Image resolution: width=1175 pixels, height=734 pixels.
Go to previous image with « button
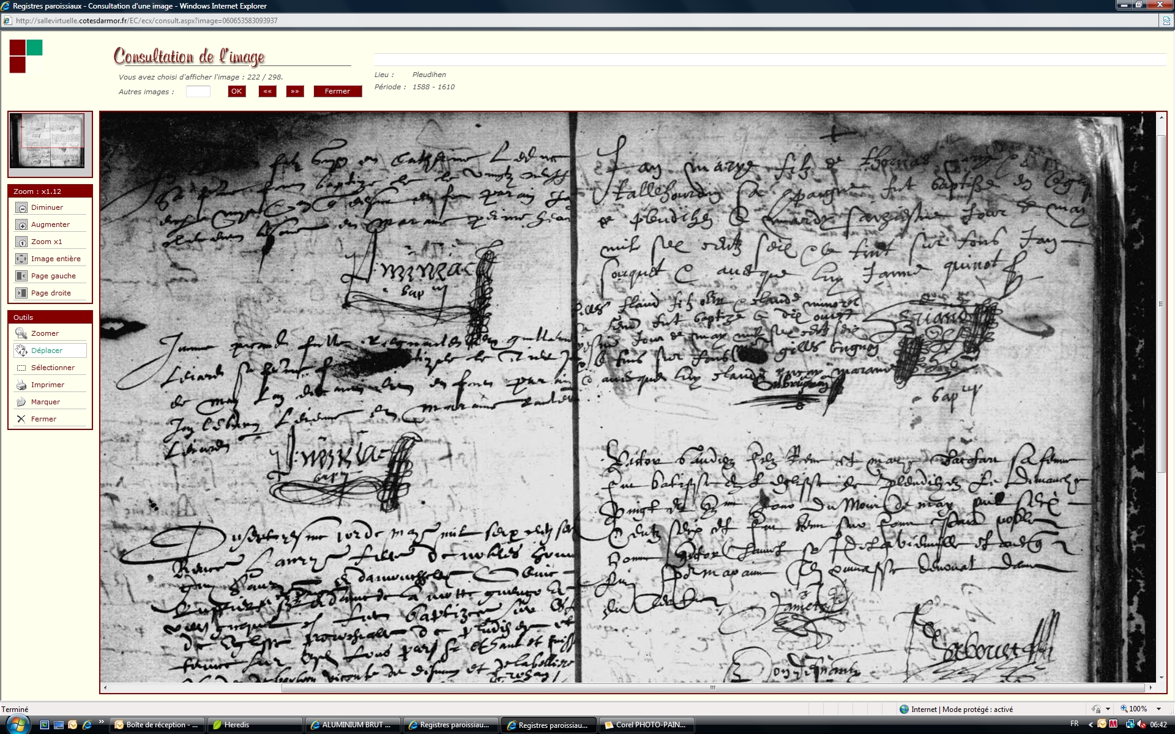(x=267, y=91)
